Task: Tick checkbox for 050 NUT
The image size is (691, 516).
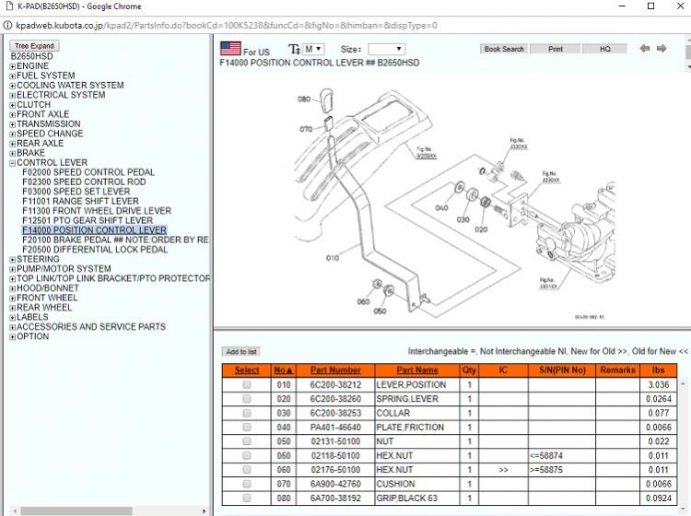Action: 247,441
